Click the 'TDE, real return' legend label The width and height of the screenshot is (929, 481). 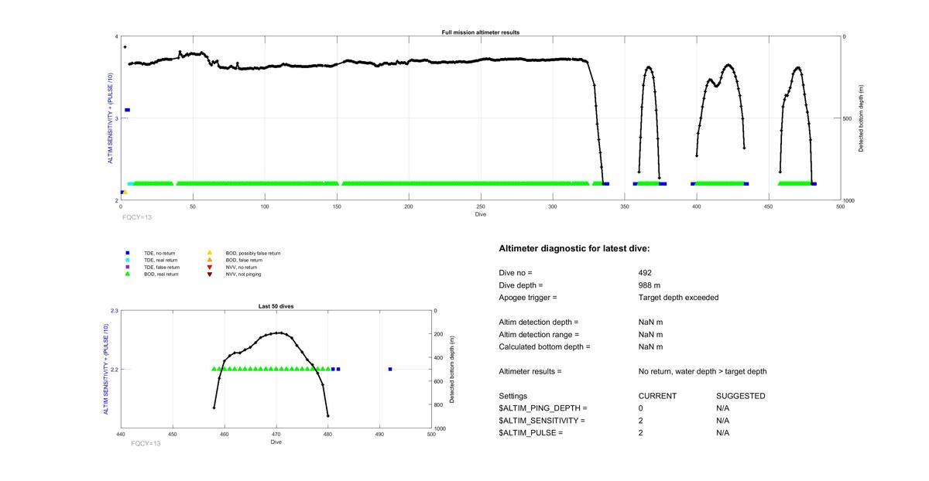click(161, 260)
